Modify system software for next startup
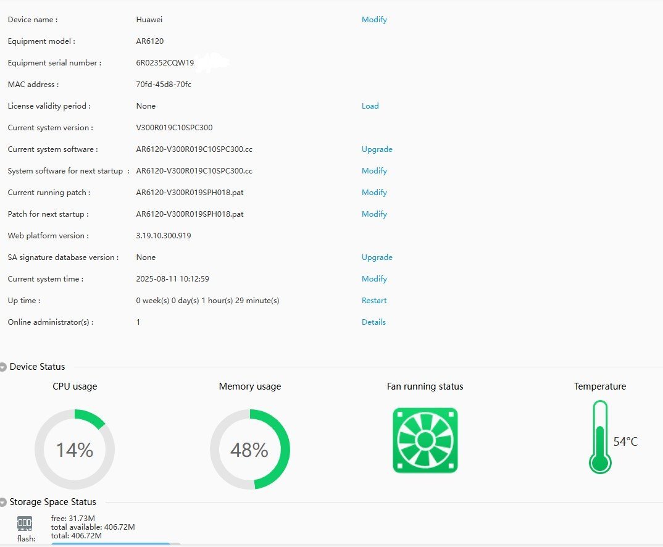Screen dimensions: 663x547 [x=374, y=171]
